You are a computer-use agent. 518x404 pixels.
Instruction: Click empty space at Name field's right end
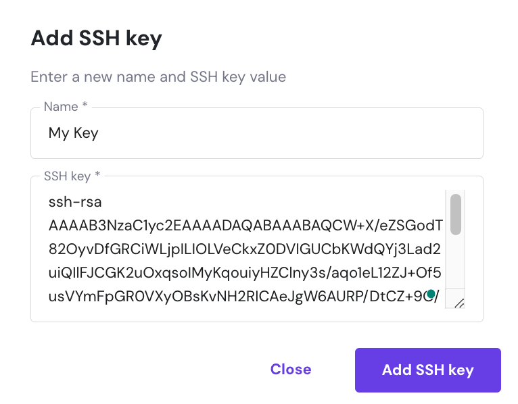click(406, 133)
